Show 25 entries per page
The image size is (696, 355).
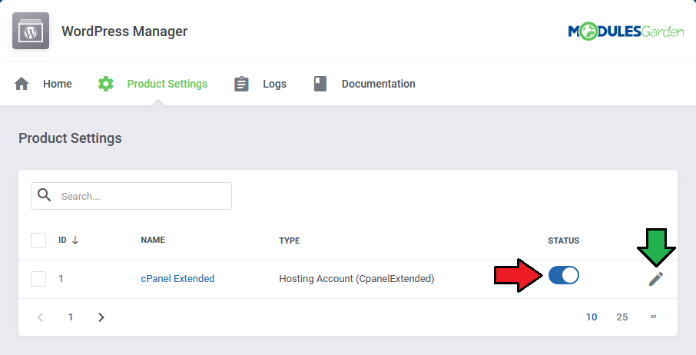pyautogui.click(x=622, y=317)
